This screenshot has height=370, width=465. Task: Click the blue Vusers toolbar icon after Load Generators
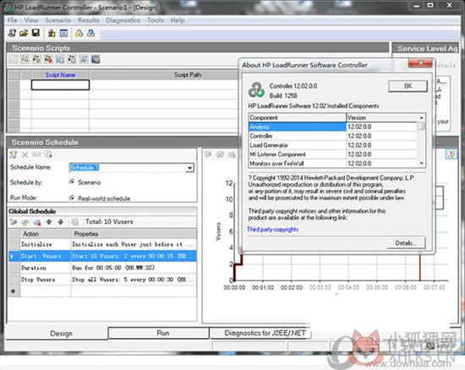[63, 33]
